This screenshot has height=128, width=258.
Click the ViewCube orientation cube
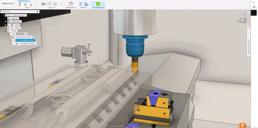[241, 19]
